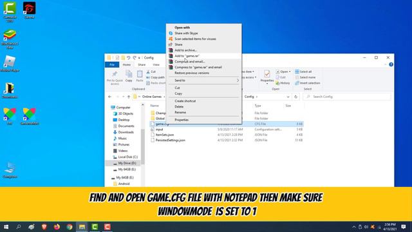Choose Open with from context menu
This screenshot has width=412, height=232.
[204, 27]
